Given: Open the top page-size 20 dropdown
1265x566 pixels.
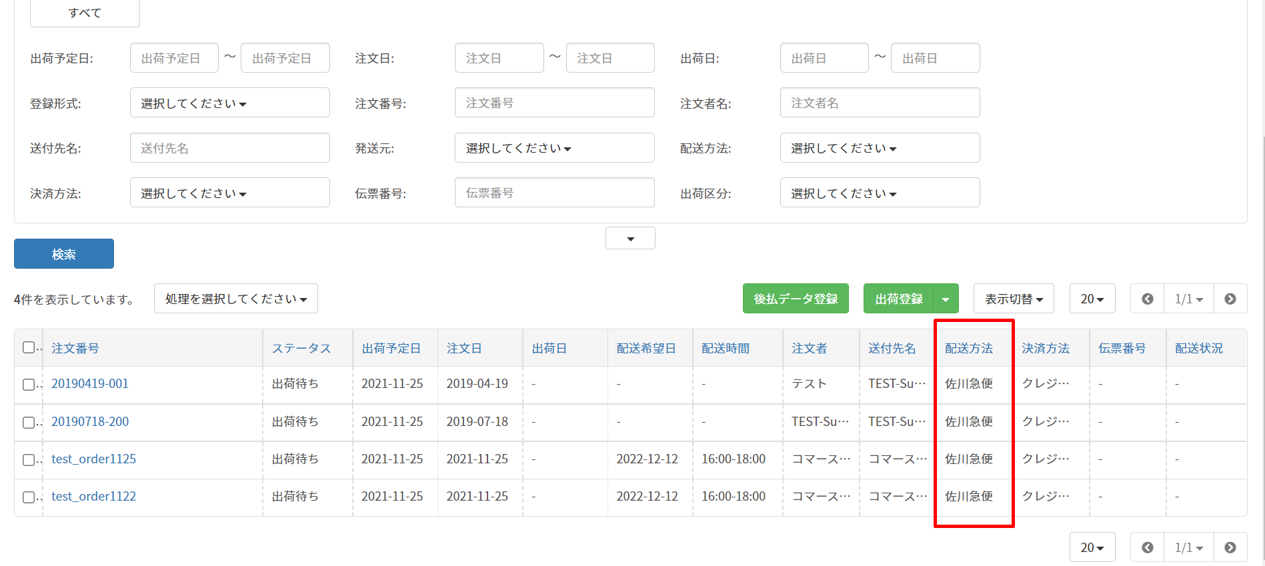Looking at the screenshot, I should [x=1092, y=299].
